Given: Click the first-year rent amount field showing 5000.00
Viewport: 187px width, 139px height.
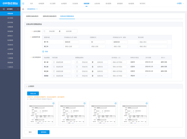Looking at the screenshot, I should pyautogui.click(x=71, y=42).
